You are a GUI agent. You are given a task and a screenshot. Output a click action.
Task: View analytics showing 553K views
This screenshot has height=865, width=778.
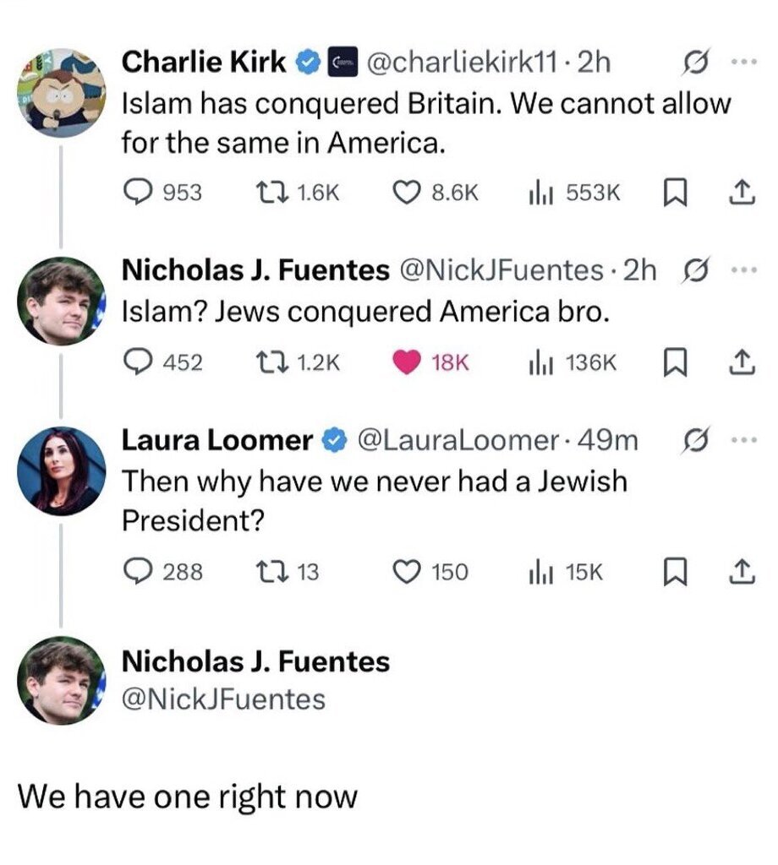pyautogui.click(x=540, y=192)
